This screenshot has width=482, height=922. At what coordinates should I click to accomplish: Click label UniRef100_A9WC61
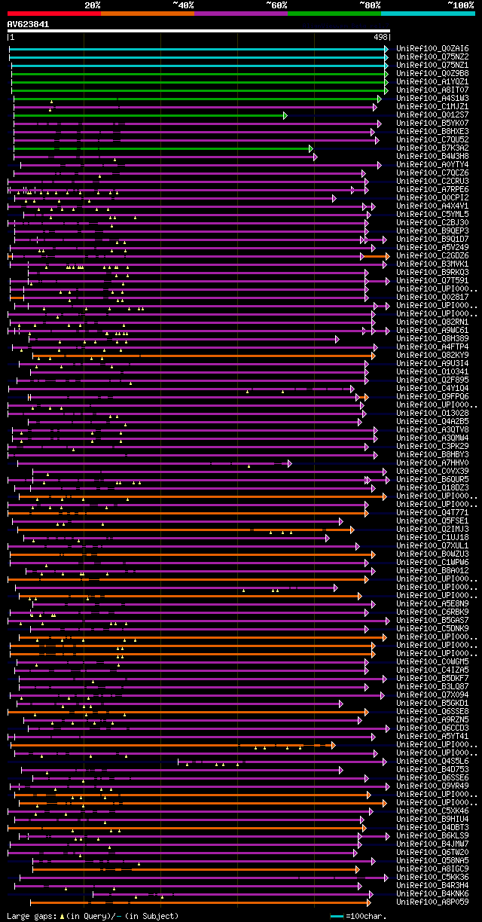pos(432,330)
